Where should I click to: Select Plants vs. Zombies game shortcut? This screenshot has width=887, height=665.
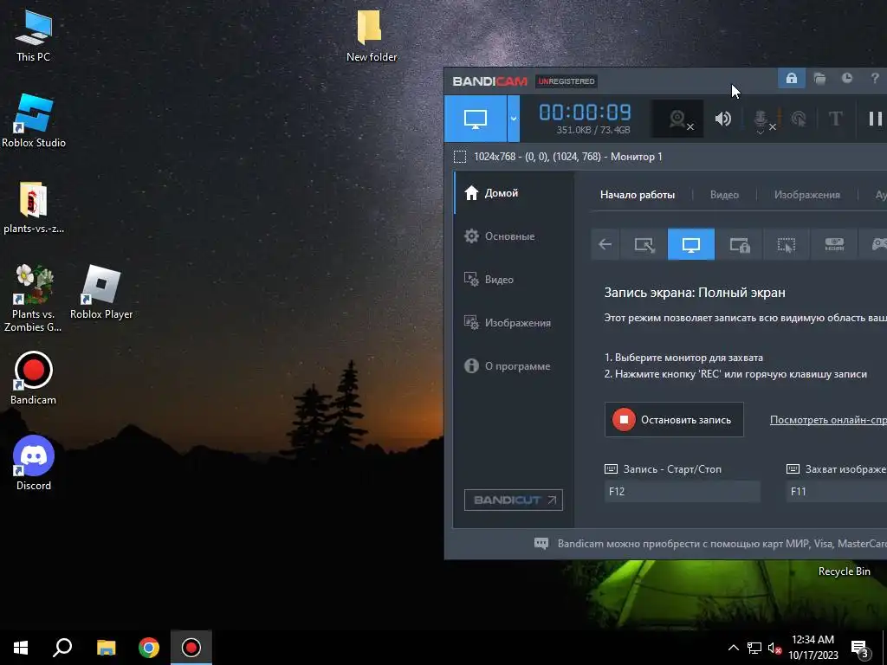click(x=34, y=298)
